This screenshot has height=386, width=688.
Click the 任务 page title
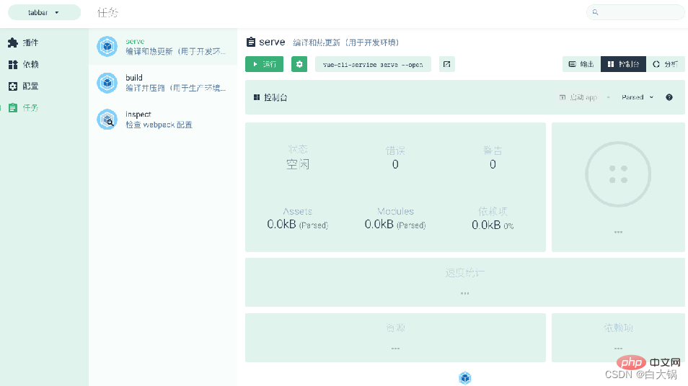107,12
